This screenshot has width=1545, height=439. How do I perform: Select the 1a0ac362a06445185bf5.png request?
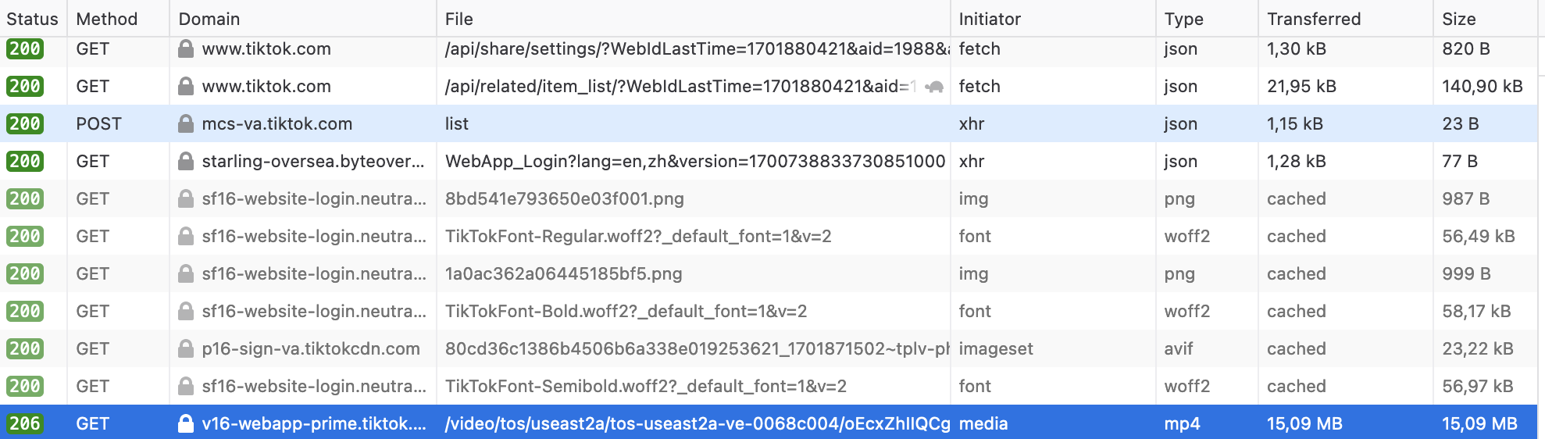tap(769, 273)
